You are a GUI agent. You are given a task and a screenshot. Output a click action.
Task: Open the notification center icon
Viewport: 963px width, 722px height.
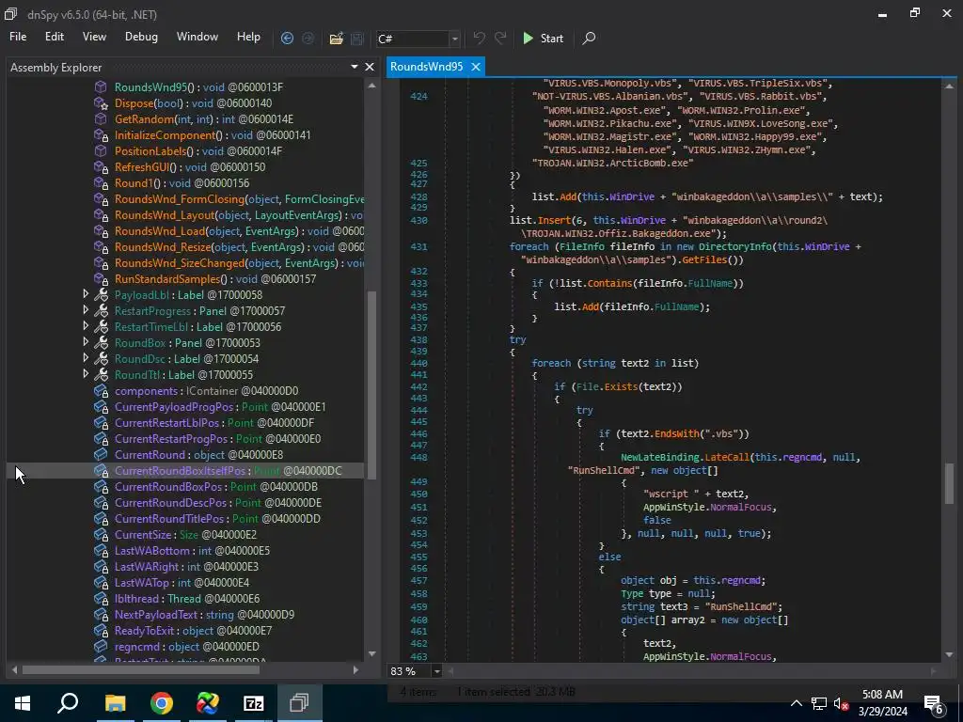click(934, 703)
